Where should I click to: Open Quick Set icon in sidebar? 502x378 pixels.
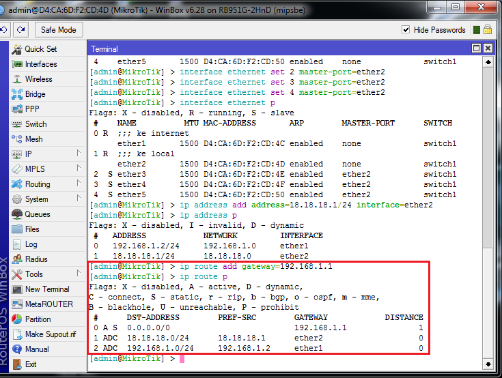click(x=17, y=49)
